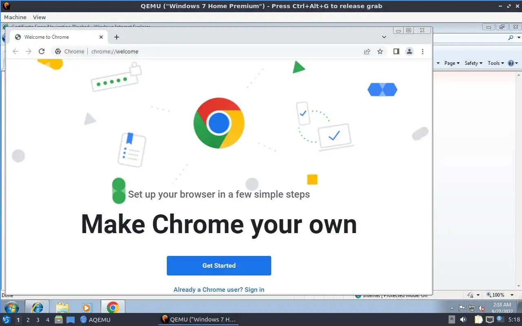Click the Chrome taskbar button in Windows
Image resolution: width=522 pixels, height=326 pixels.
[x=113, y=307]
